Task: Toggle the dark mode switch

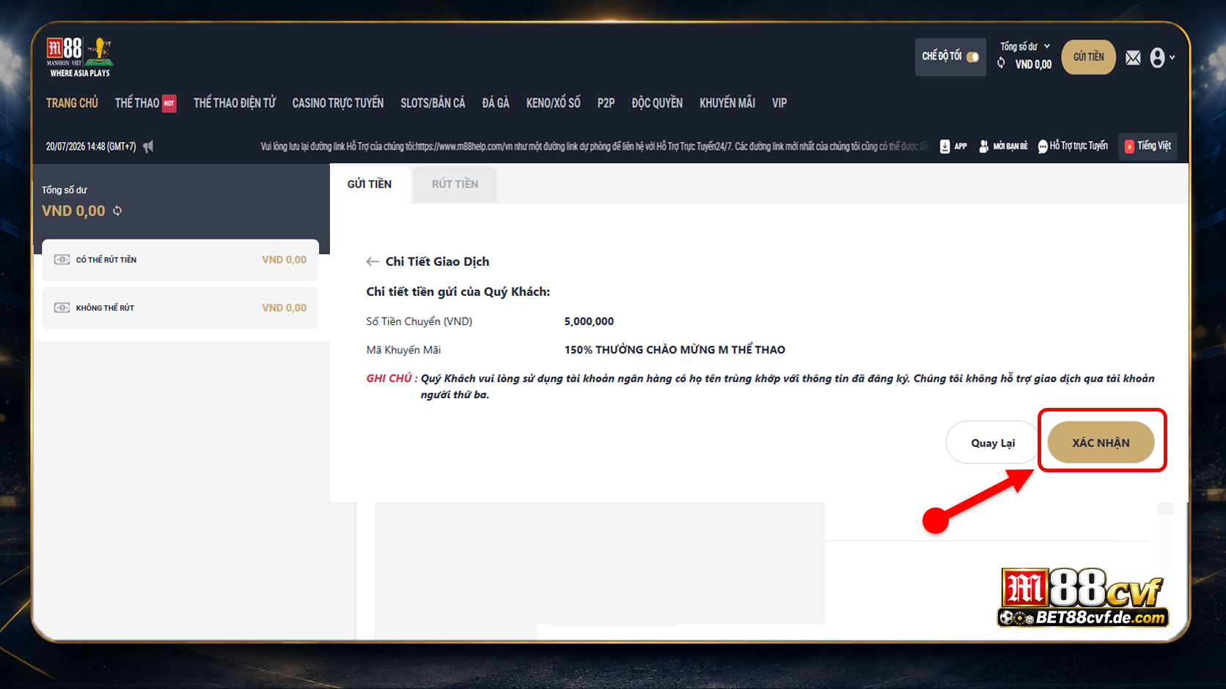Action: point(972,57)
